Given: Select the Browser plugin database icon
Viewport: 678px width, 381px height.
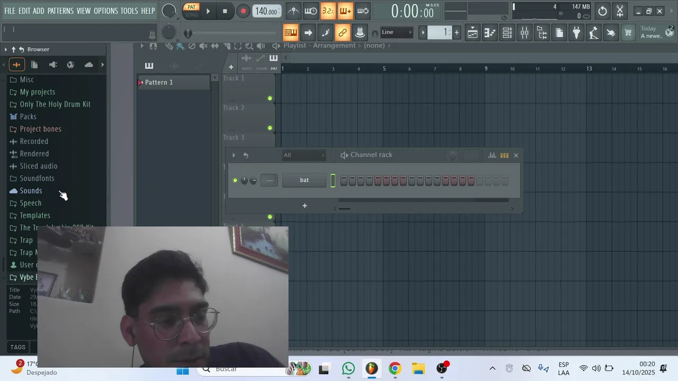Looking at the screenshot, I should [52, 65].
